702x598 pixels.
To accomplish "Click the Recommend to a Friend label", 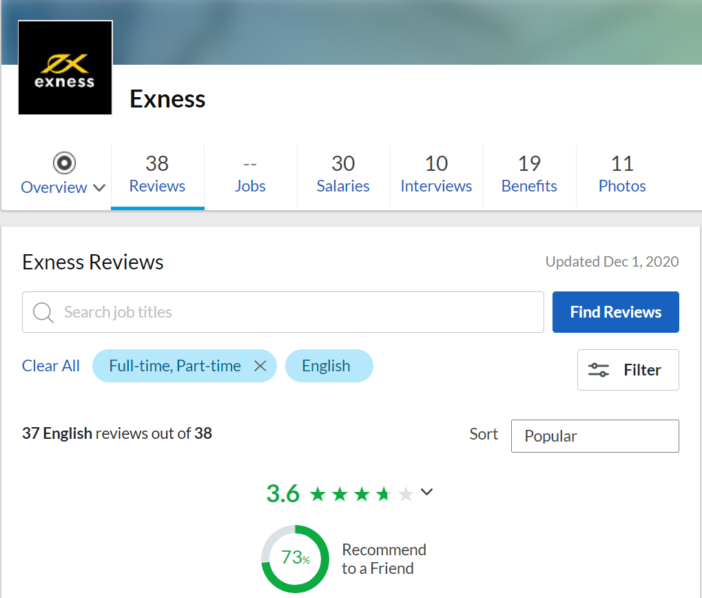I will pos(384,559).
